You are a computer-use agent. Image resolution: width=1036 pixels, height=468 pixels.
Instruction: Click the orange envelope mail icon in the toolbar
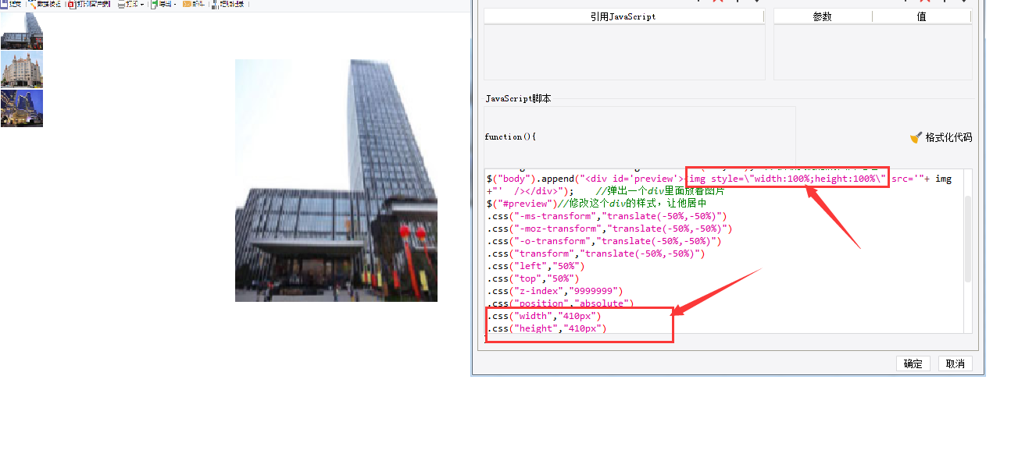point(187,4)
